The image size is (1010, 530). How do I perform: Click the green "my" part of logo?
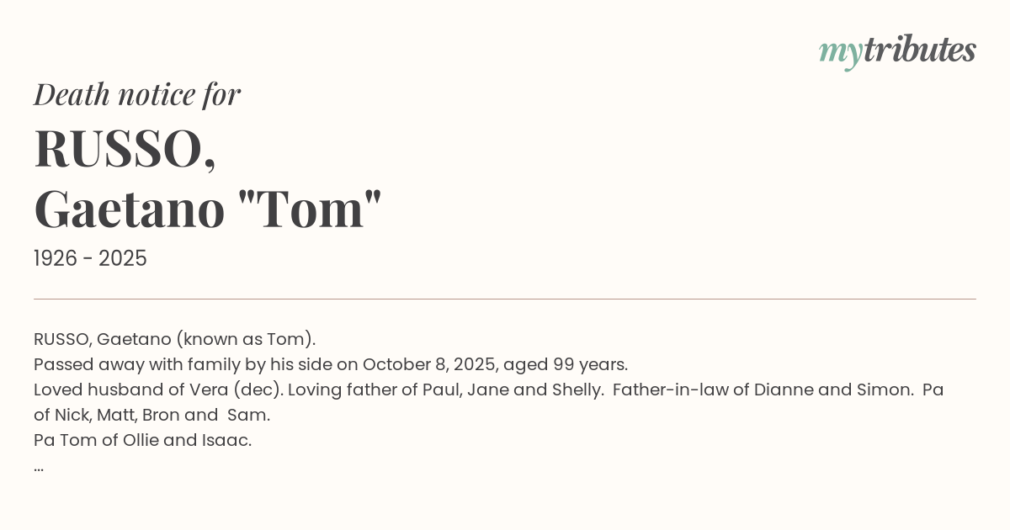(x=840, y=52)
